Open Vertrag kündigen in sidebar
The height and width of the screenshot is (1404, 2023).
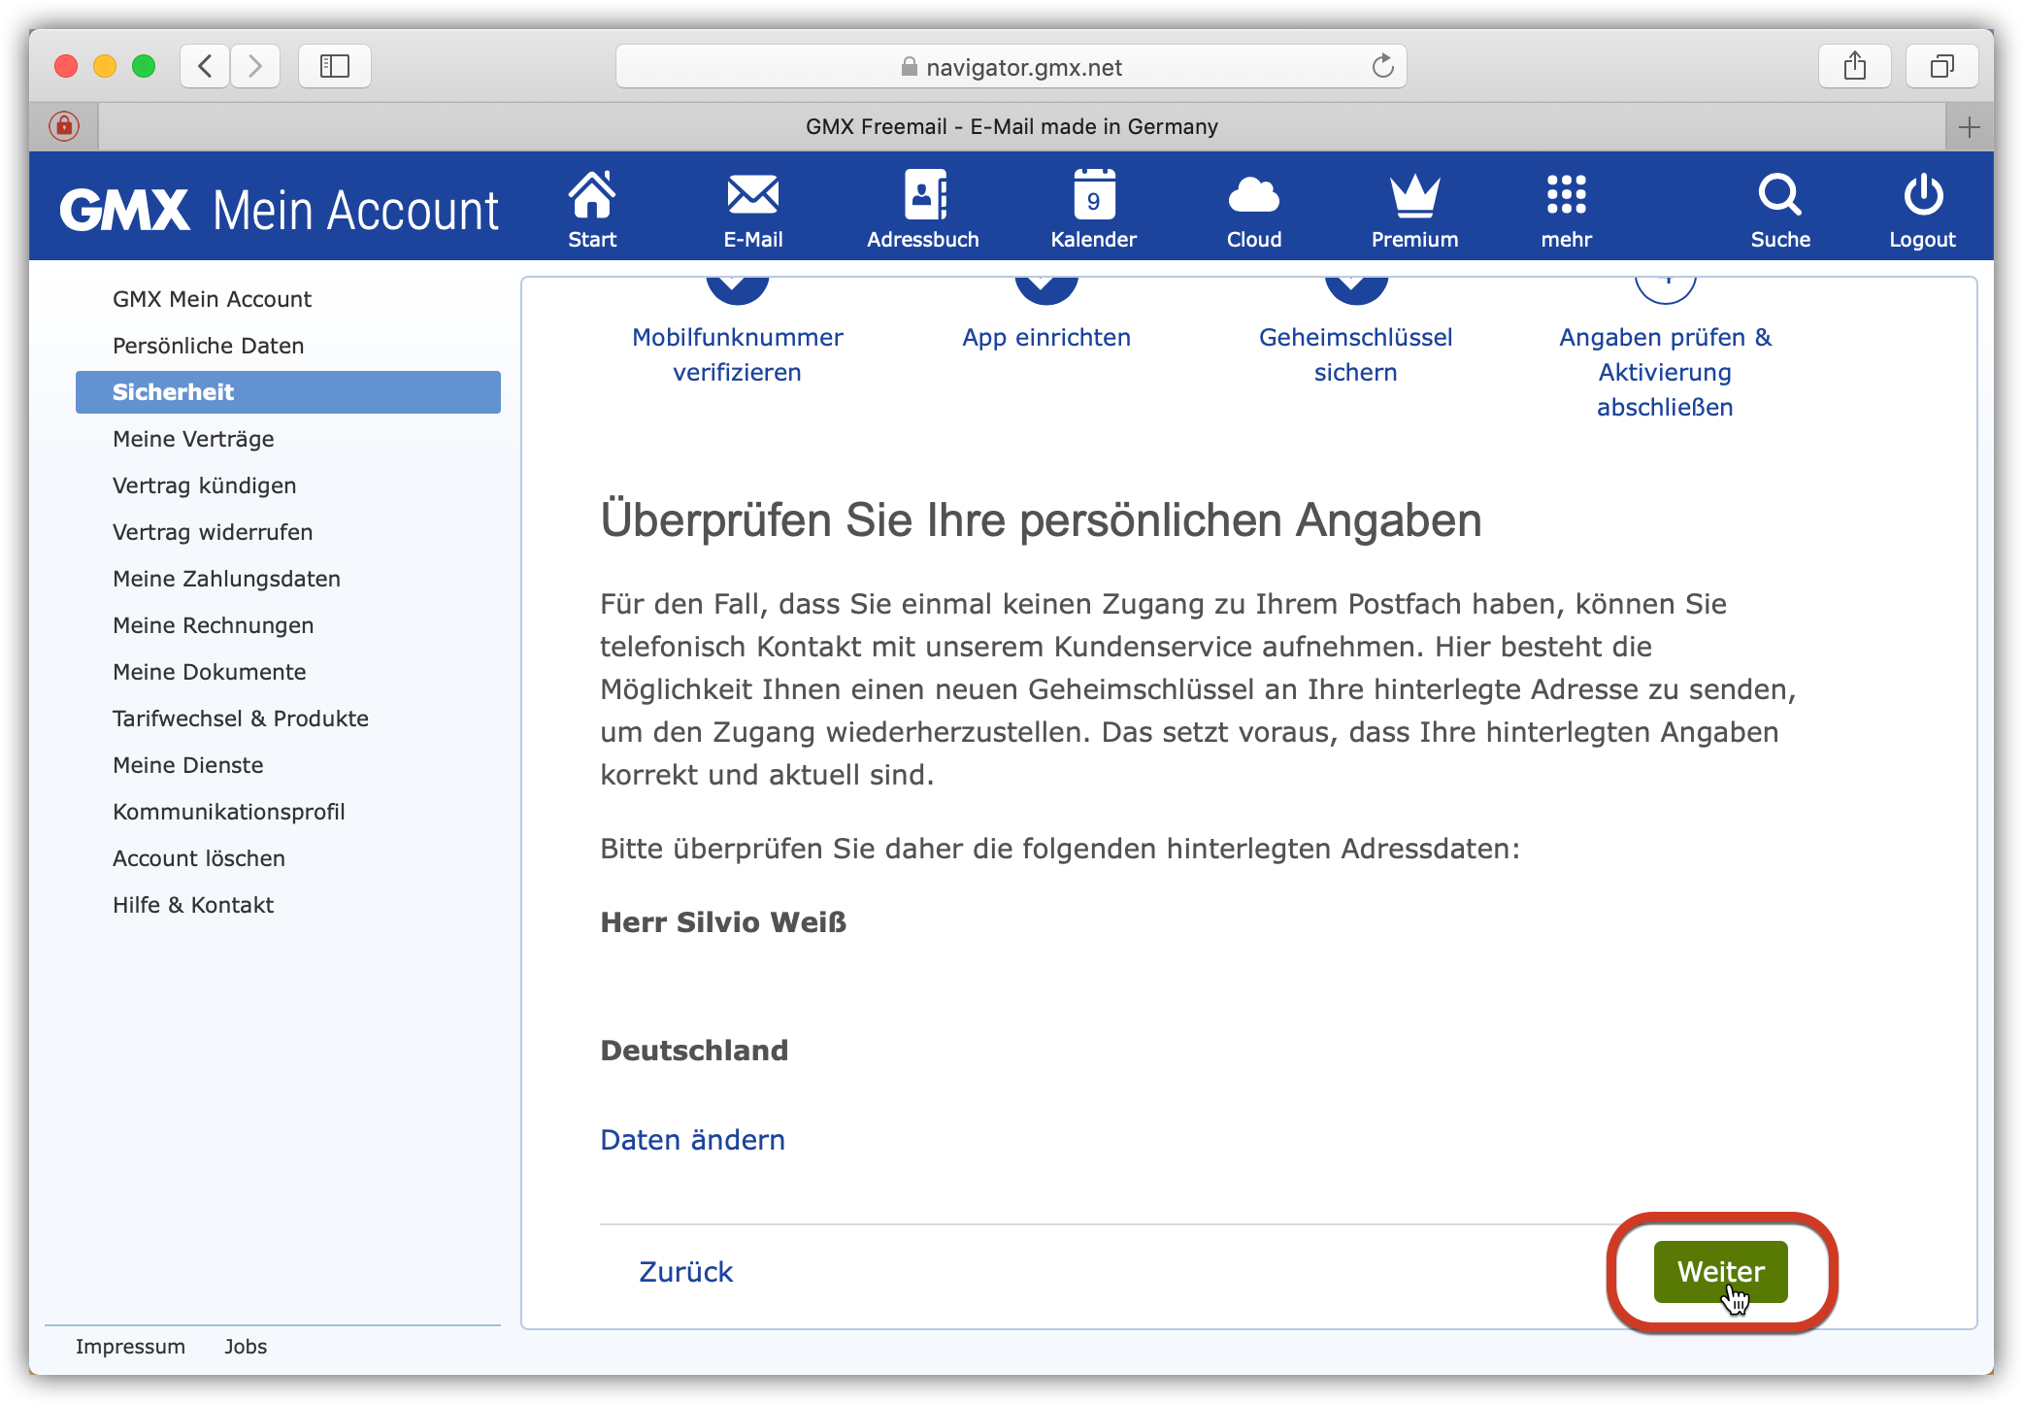pos(204,485)
